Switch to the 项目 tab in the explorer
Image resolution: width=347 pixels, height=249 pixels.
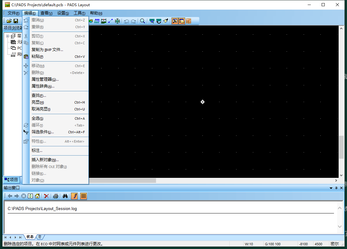[x=11, y=180]
